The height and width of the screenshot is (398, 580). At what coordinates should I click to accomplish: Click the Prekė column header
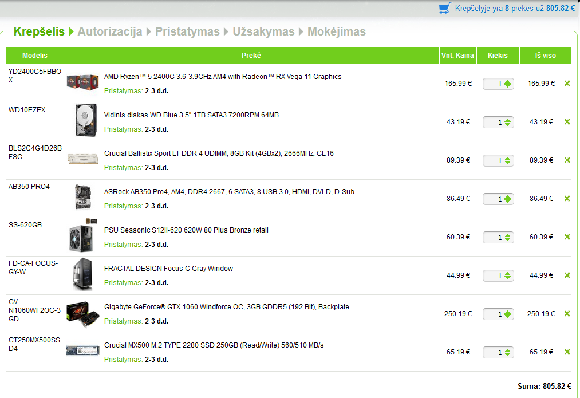tap(251, 56)
